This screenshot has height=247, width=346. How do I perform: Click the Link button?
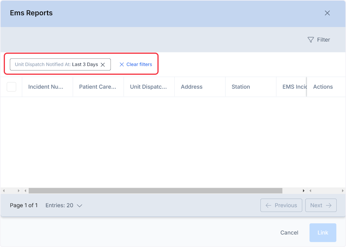pyautogui.click(x=323, y=233)
